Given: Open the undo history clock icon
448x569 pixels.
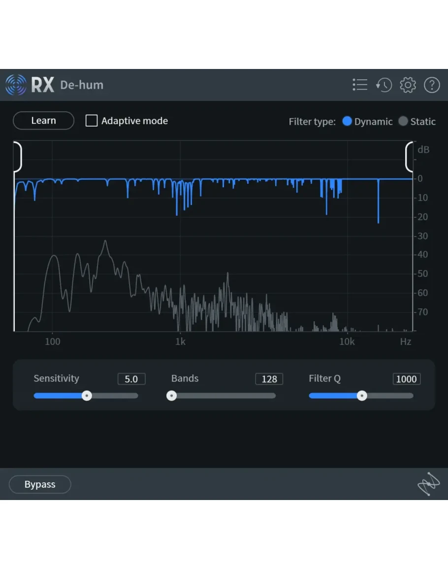Looking at the screenshot, I should pos(384,85).
